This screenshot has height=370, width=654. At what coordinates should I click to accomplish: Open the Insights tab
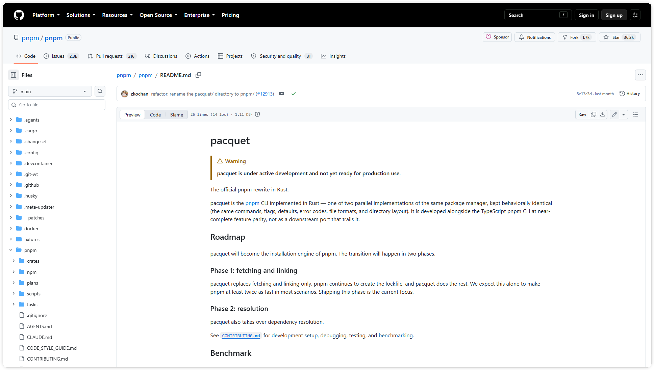(x=333, y=56)
